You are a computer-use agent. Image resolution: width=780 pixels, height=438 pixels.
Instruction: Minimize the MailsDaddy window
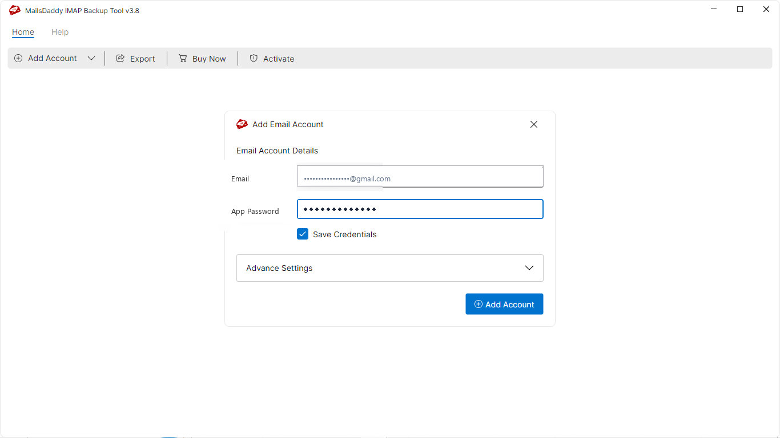[714, 9]
